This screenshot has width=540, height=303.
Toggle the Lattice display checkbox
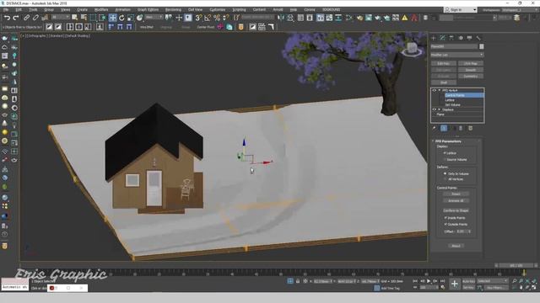point(445,153)
